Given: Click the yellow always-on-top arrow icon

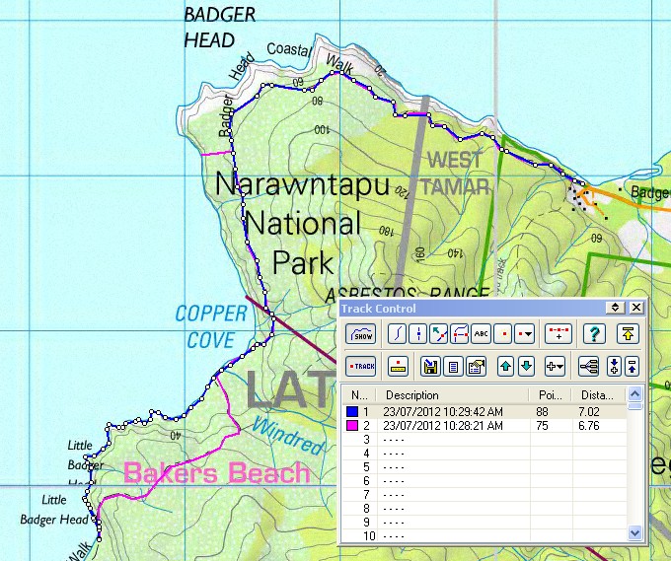Looking at the screenshot, I should pyautogui.click(x=628, y=334).
